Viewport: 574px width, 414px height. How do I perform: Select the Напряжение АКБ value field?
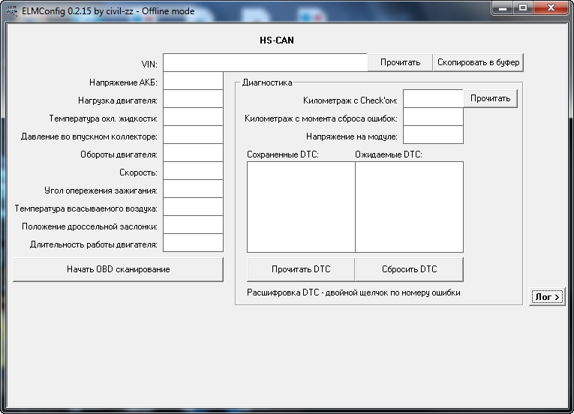click(194, 81)
